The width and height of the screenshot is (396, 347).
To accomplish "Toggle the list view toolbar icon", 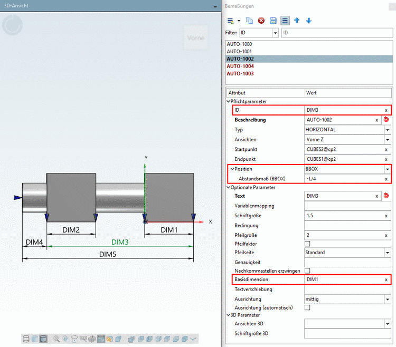I will pos(285,21).
